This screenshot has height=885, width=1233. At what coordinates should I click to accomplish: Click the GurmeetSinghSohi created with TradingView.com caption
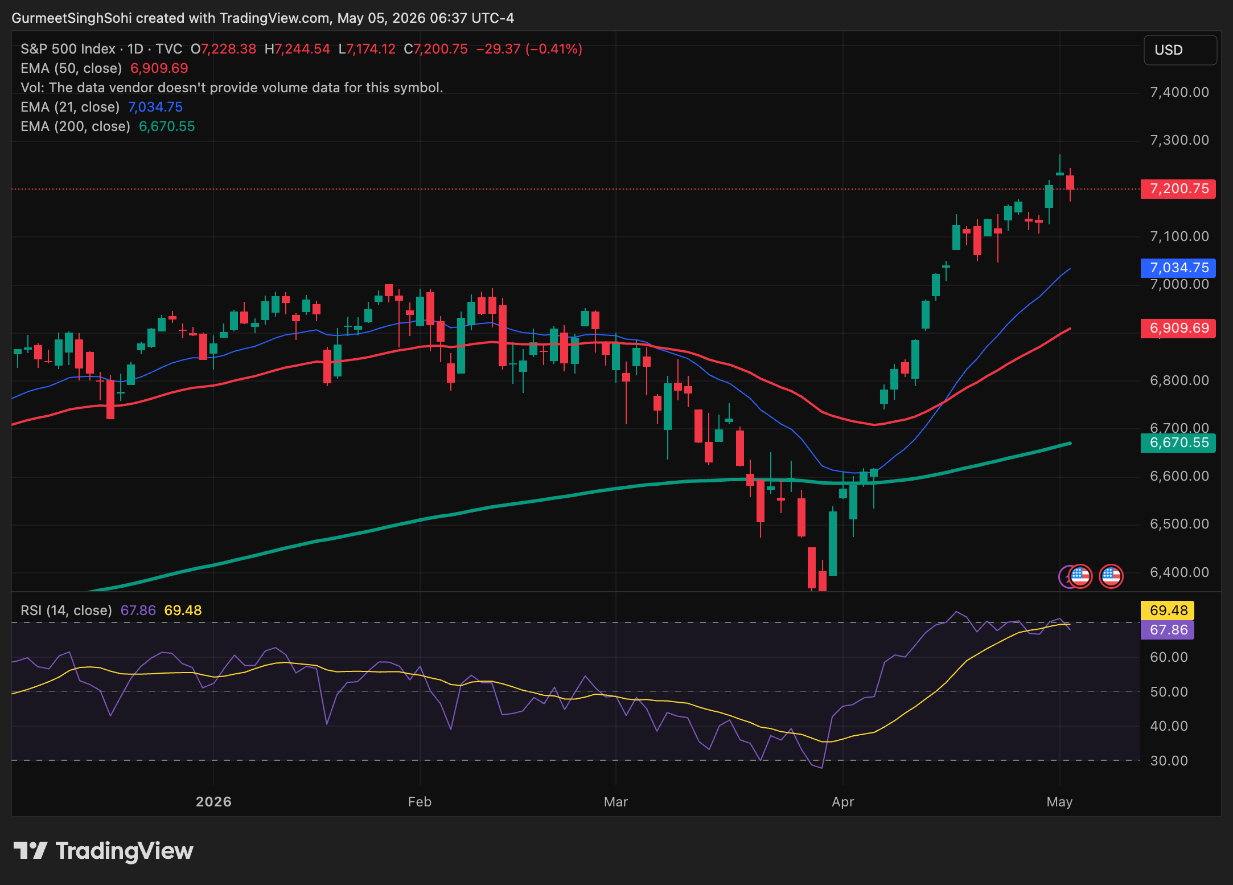(262, 18)
